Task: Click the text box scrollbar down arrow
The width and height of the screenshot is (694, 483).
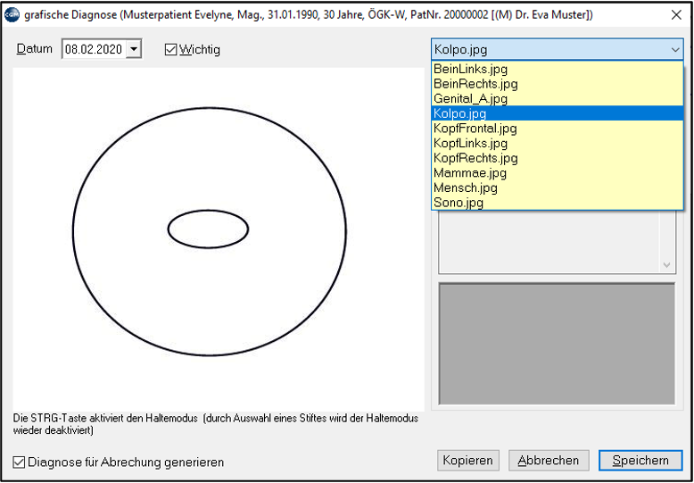Action: (x=666, y=265)
